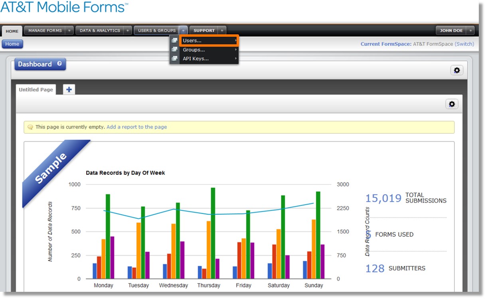
Task: Click the Home breadcrumb button
Action: coord(12,44)
